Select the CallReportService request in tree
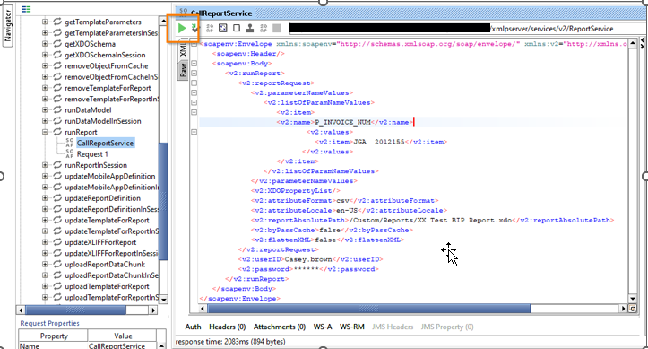 (105, 143)
